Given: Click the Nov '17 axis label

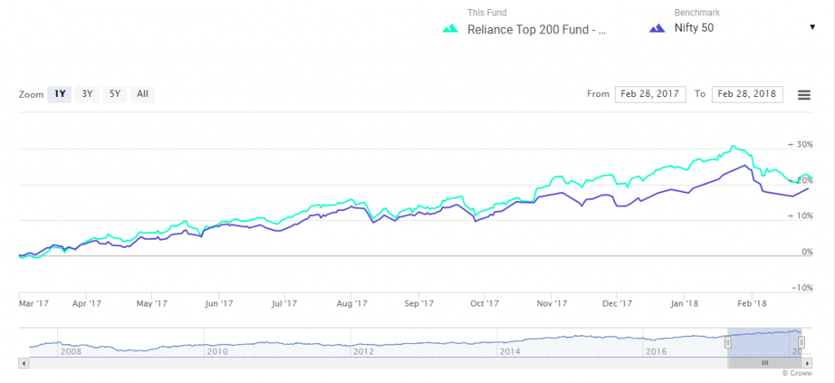Looking at the screenshot, I should point(552,304).
